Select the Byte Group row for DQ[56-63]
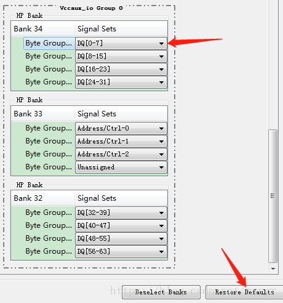 (49, 251)
